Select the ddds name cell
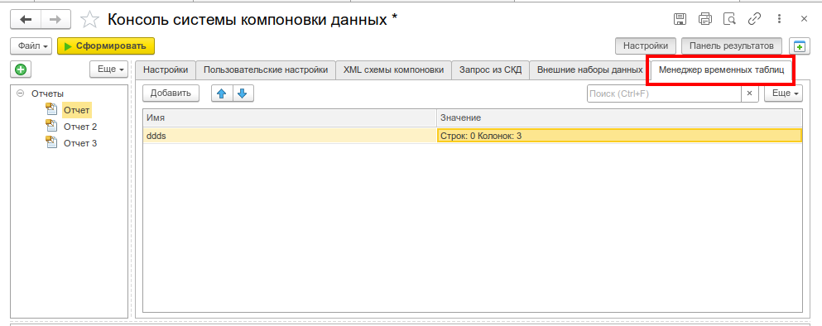 (290, 136)
